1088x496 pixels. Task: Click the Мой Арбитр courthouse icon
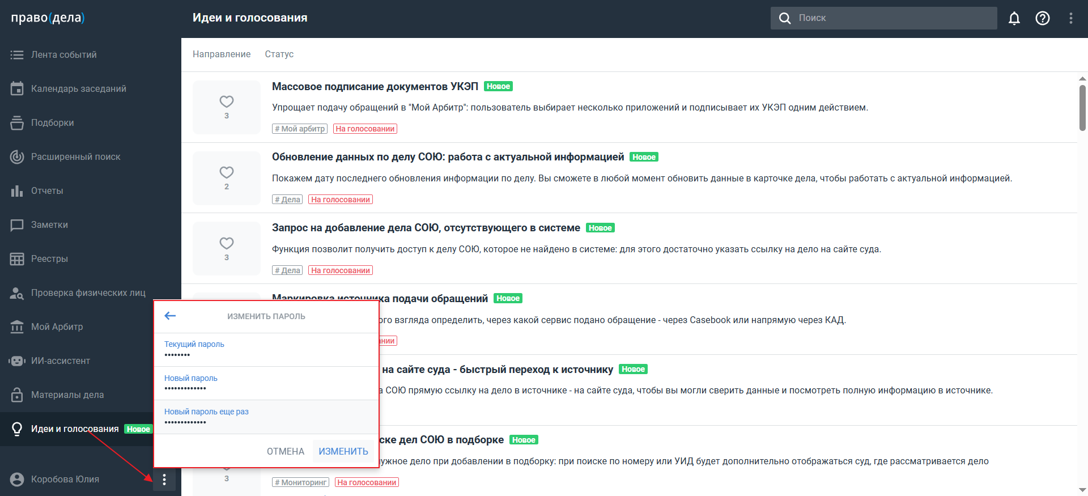click(x=17, y=327)
